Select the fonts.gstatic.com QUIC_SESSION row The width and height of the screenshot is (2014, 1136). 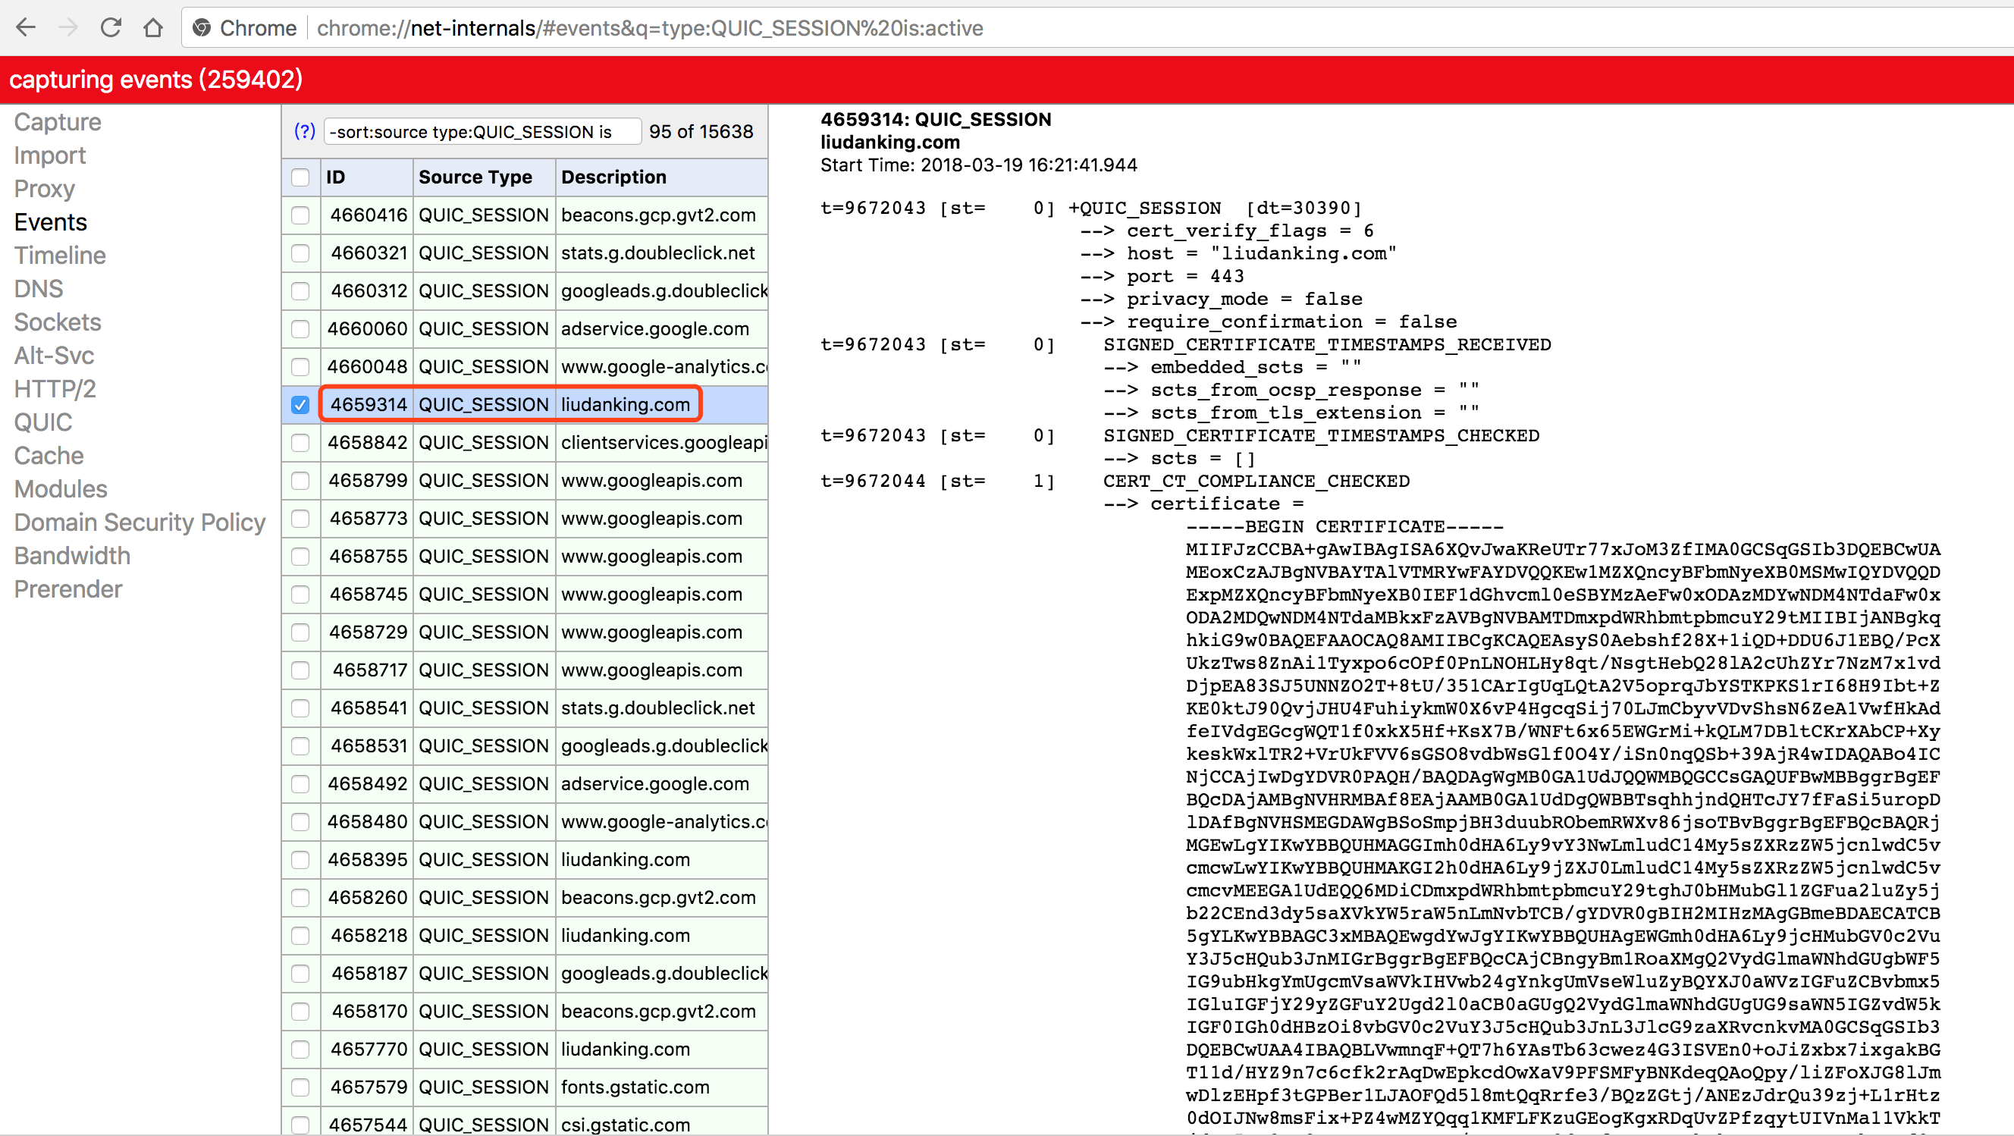click(635, 1087)
